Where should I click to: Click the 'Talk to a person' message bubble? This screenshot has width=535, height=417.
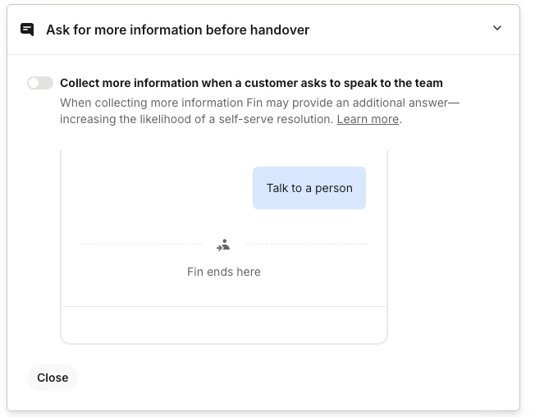(x=309, y=188)
